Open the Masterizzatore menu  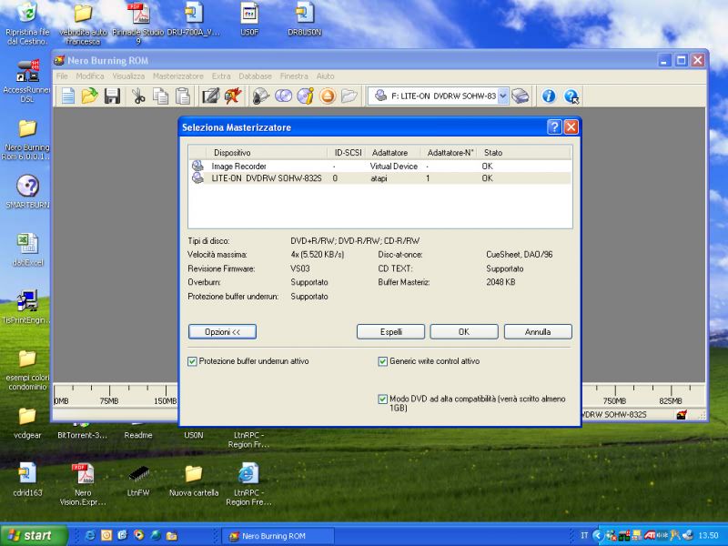(x=178, y=76)
